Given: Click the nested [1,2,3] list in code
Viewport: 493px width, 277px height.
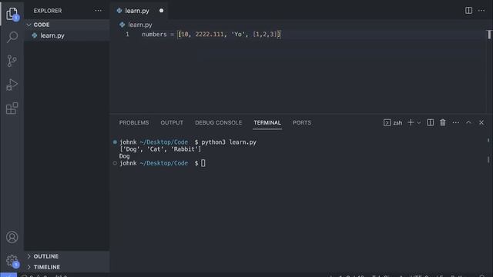Looking at the screenshot, I should [265, 34].
